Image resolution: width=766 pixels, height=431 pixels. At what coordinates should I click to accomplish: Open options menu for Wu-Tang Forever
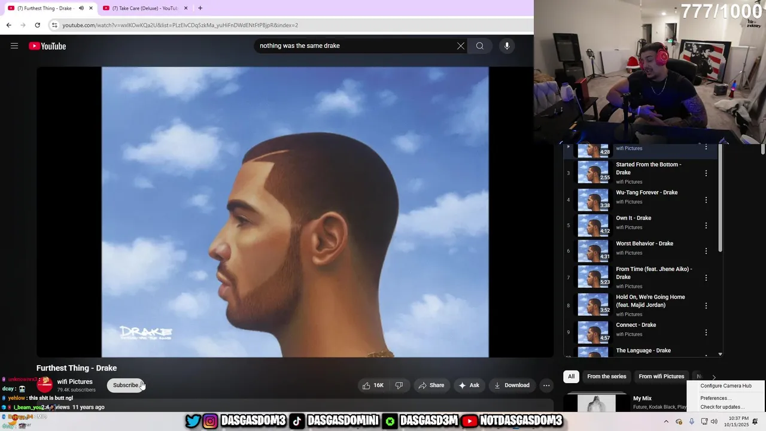point(706,200)
